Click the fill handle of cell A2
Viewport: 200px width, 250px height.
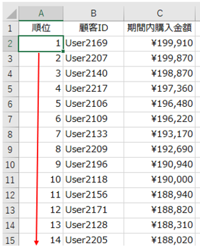pyautogui.click(x=63, y=51)
